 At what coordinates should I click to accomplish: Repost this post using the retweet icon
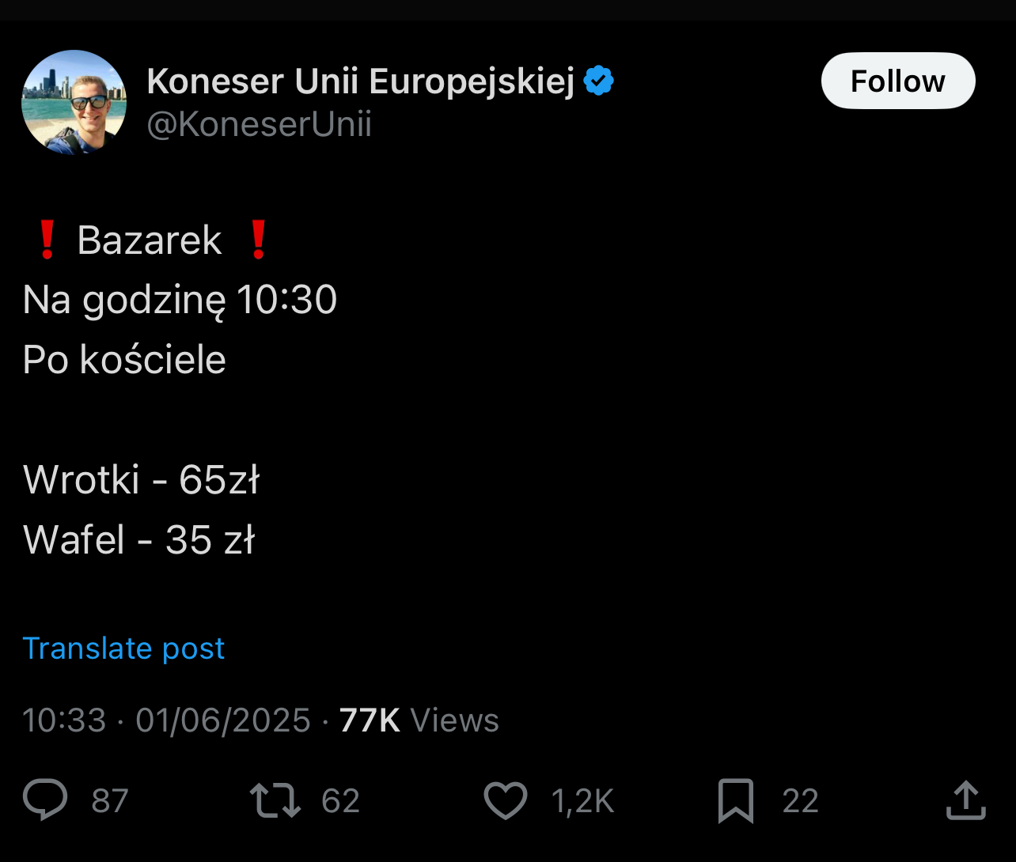tap(275, 800)
